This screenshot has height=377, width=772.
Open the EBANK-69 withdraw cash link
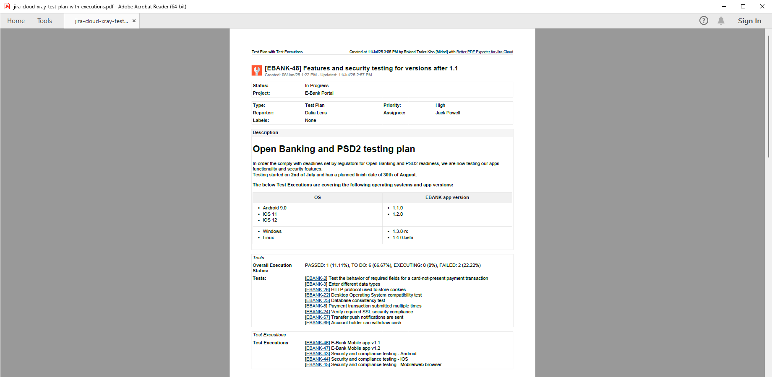coord(317,323)
